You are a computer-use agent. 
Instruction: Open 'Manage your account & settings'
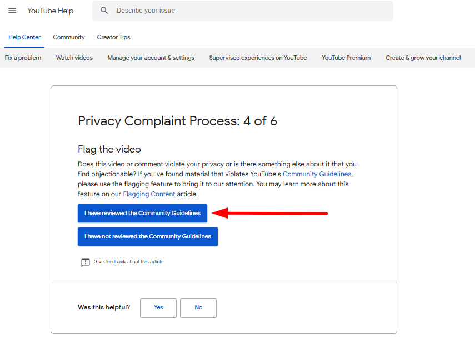(x=151, y=58)
